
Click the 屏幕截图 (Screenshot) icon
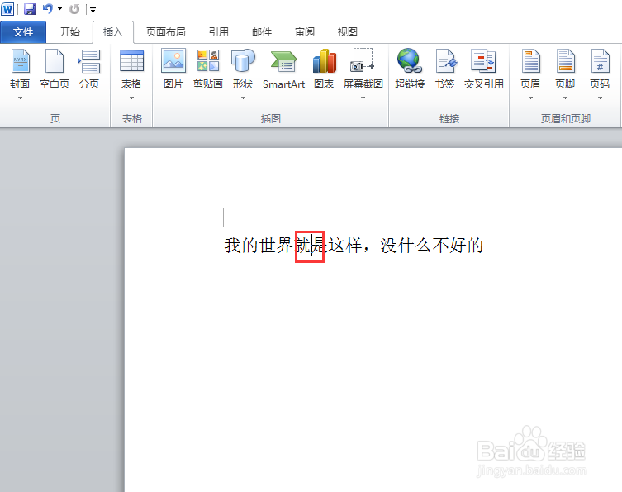pyautogui.click(x=363, y=60)
